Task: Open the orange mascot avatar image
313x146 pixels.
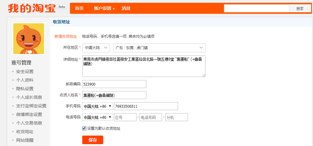Action: (29, 39)
